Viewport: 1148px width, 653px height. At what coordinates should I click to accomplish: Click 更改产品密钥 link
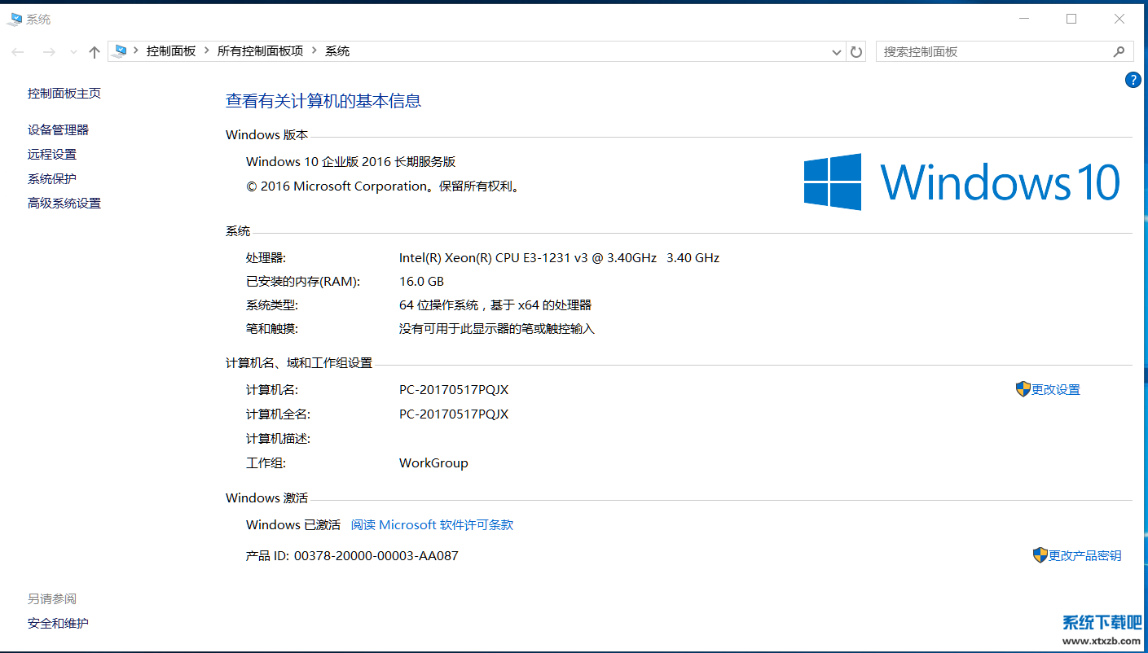(x=1084, y=556)
